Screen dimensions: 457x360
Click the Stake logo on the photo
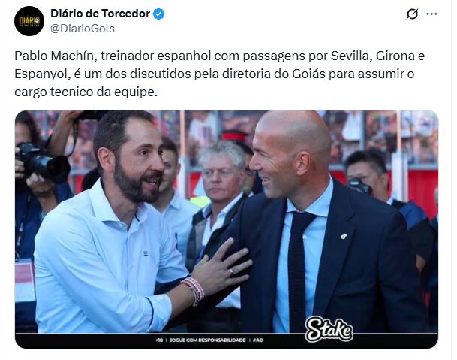(329, 329)
